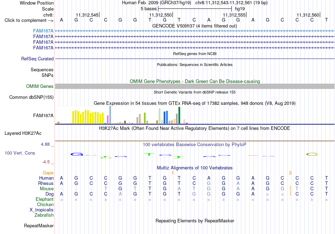Click the 11,312,550 position marker
This screenshot has height=234, width=335.
point(160,15)
